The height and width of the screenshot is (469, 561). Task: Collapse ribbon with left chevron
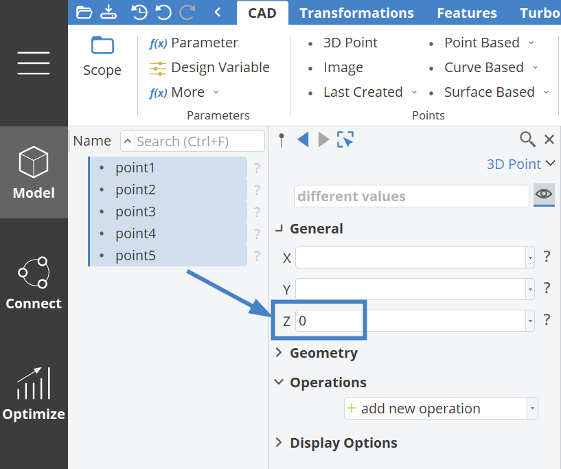[x=217, y=12]
